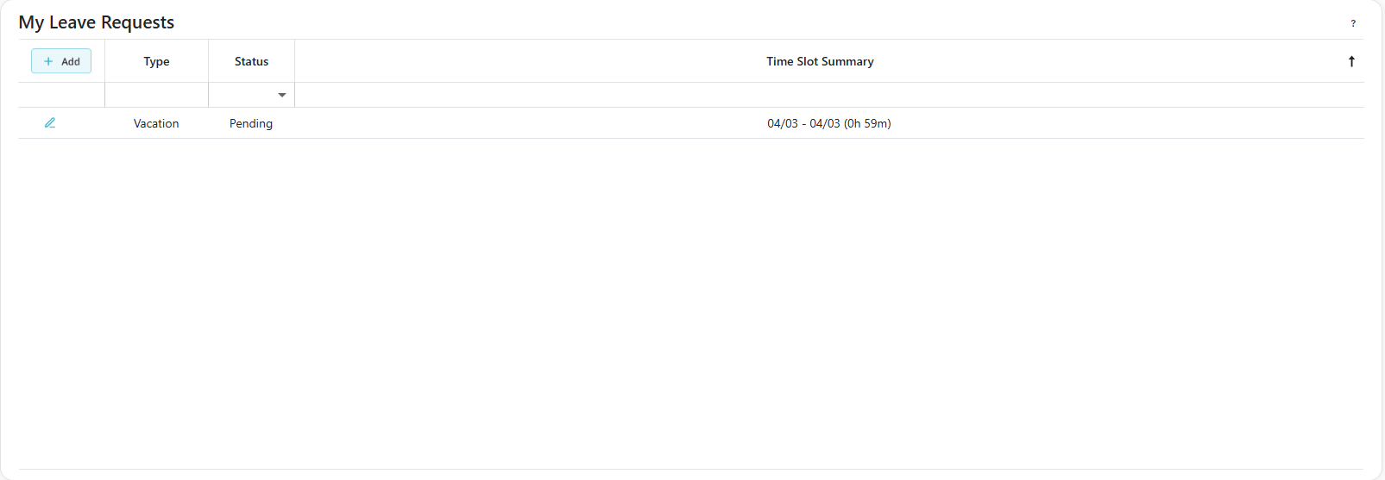Click the plus icon on the Add button
1385x480 pixels.
pyautogui.click(x=48, y=61)
